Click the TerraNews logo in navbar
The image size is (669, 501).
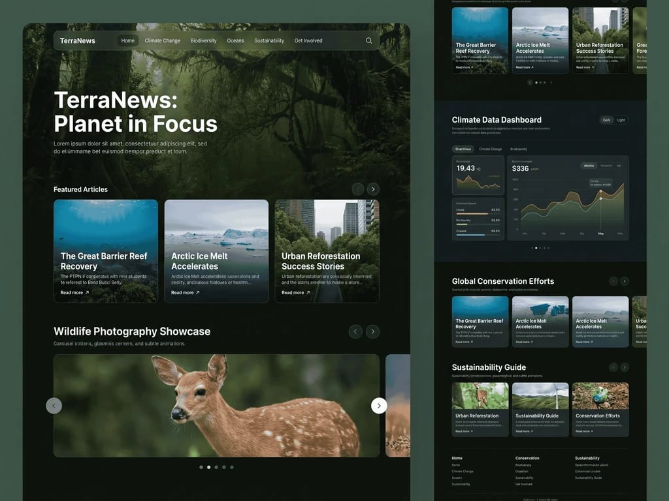click(x=78, y=41)
